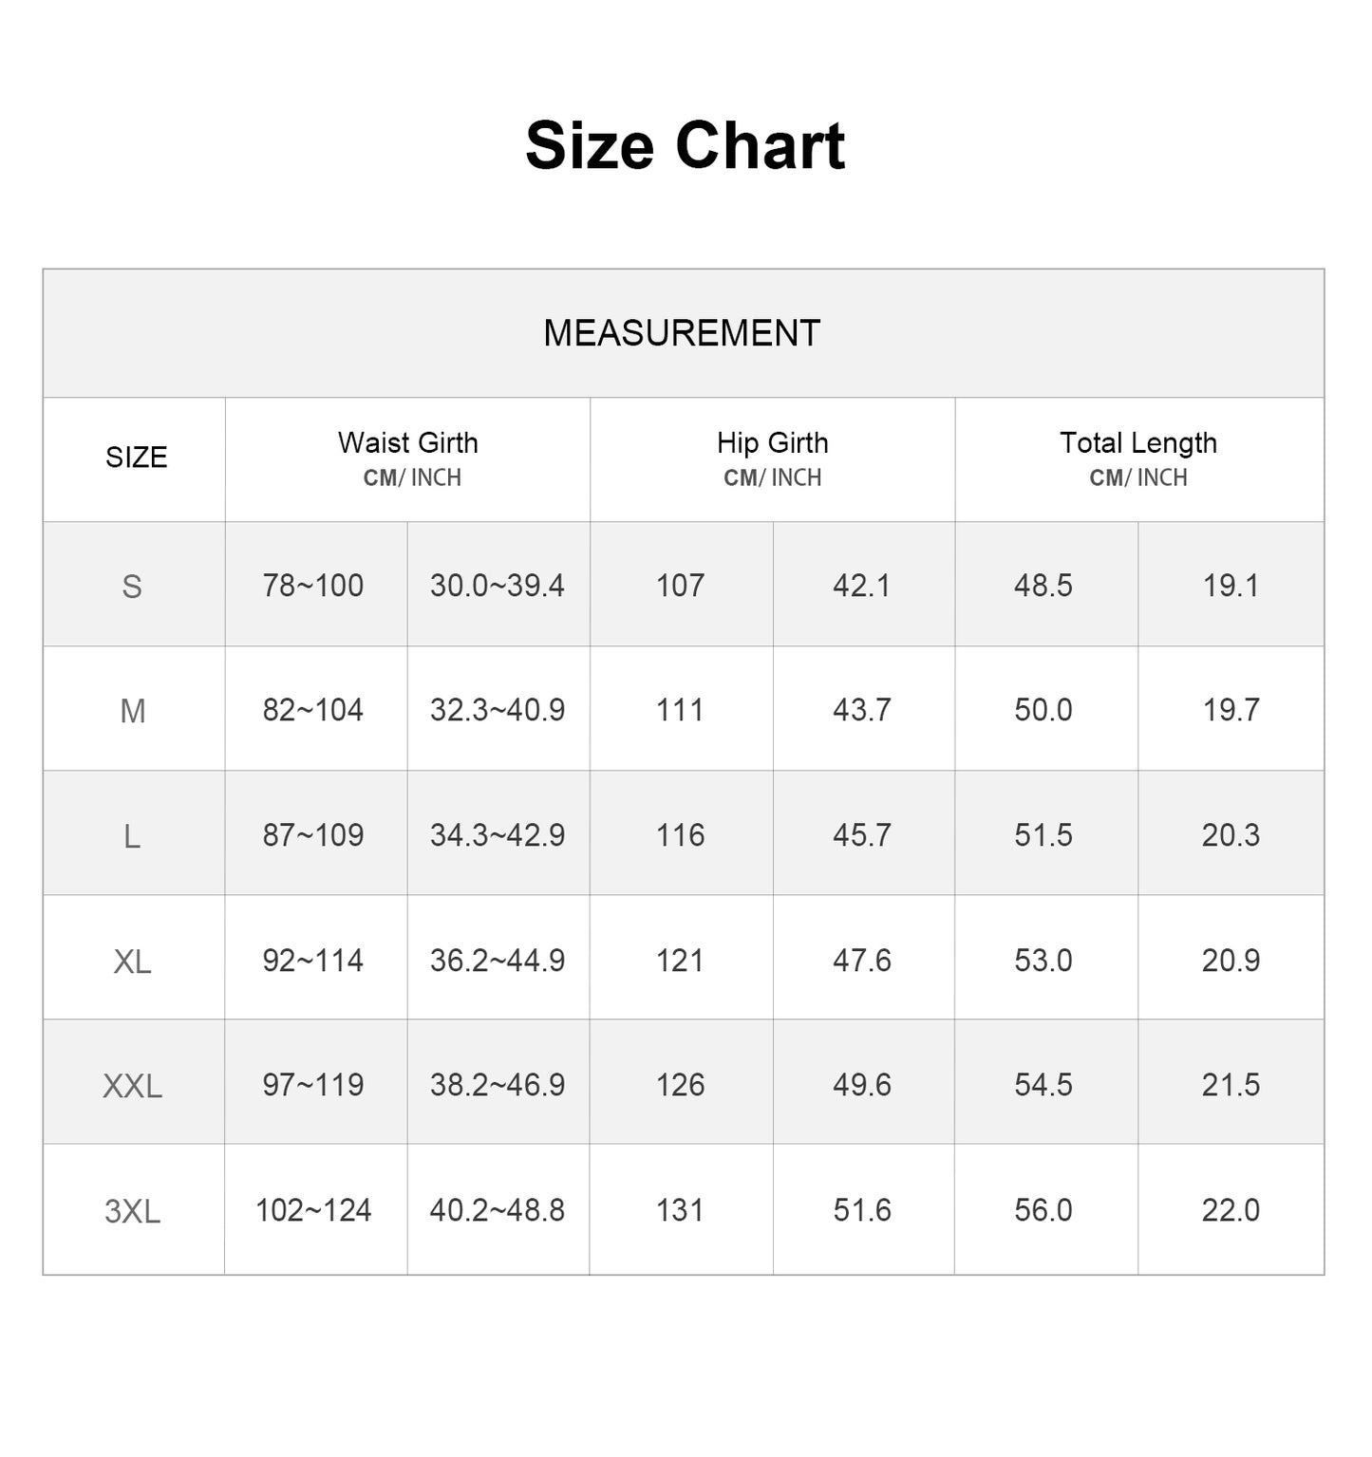
Task: Select the 22.0 total length inch cell
Action: click(1231, 1210)
